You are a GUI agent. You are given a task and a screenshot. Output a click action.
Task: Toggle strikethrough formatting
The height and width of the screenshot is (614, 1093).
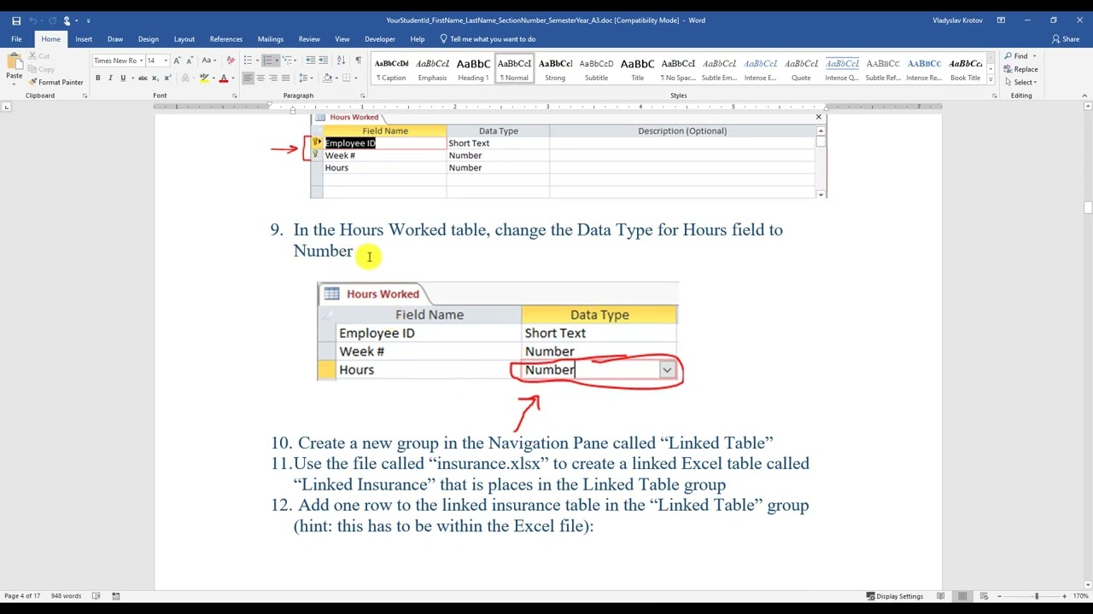(x=143, y=78)
